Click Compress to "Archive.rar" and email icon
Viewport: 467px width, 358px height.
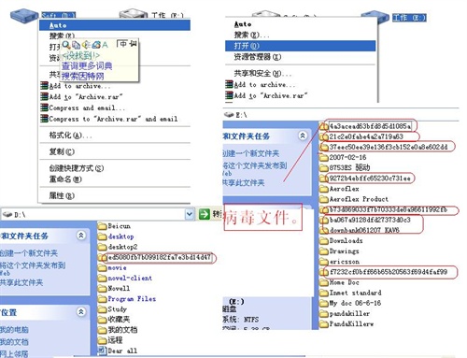coord(44,119)
